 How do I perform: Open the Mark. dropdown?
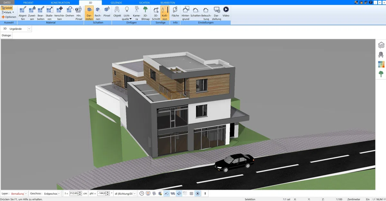[8, 12]
